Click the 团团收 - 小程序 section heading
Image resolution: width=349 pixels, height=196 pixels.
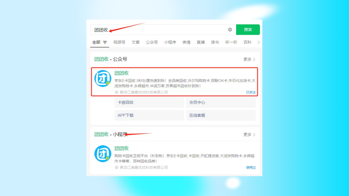[111, 134]
